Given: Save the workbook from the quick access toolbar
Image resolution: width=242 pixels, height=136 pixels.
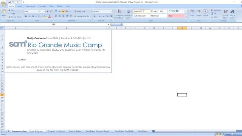Looking at the screenshot, I should [9, 2].
